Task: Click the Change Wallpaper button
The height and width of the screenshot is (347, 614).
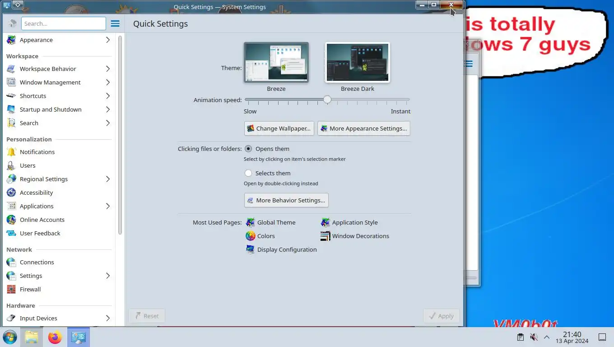Action: (279, 128)
